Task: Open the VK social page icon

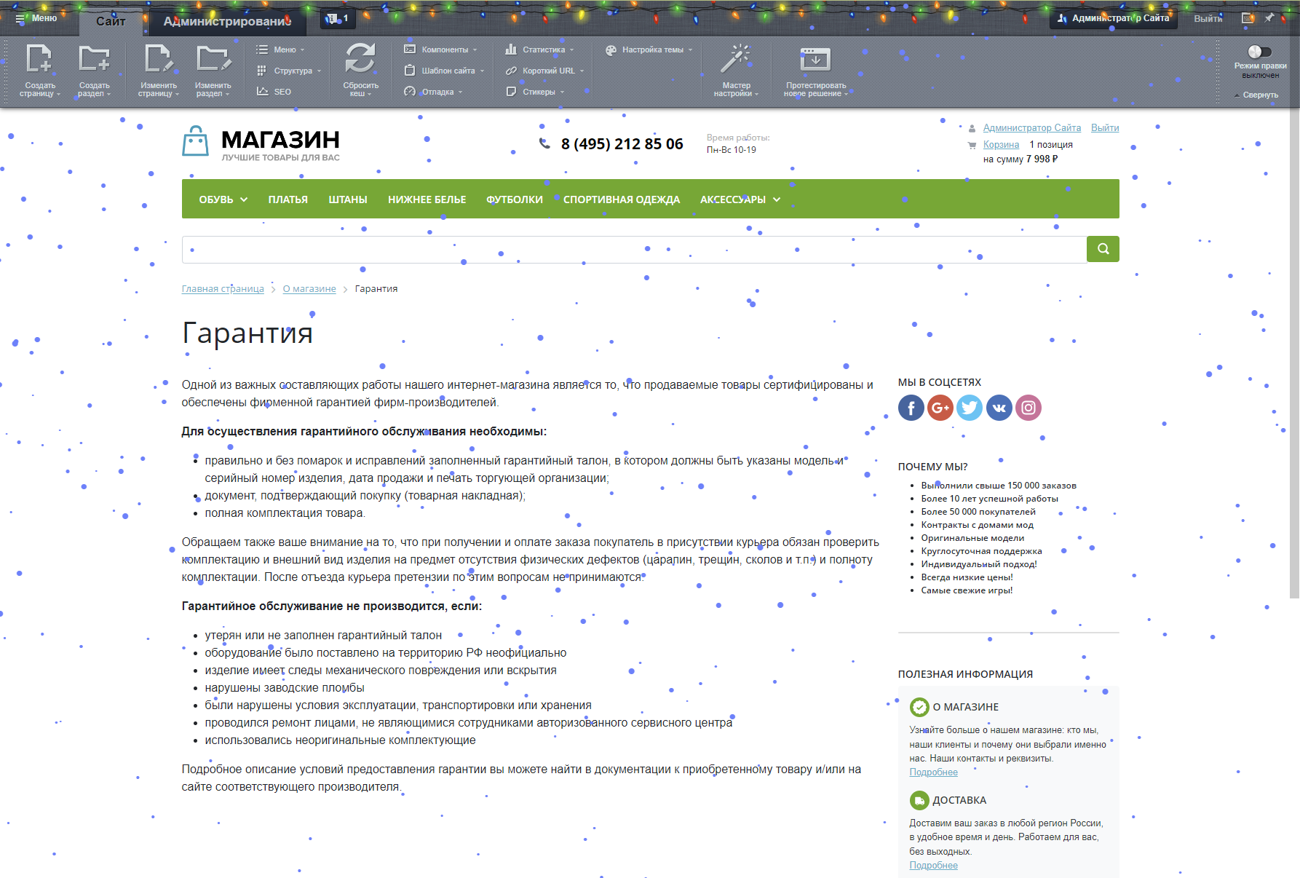Action: (999, 408)
